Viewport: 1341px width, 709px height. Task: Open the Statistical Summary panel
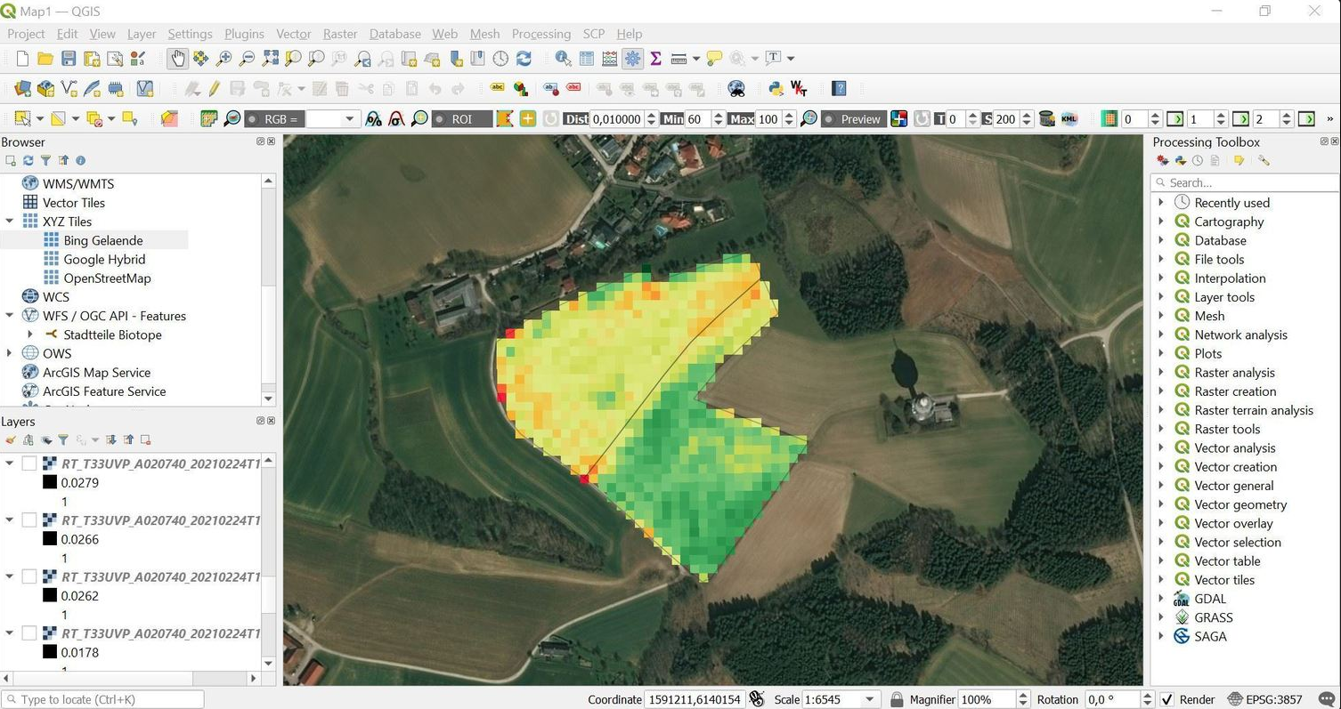coord(655,58)
